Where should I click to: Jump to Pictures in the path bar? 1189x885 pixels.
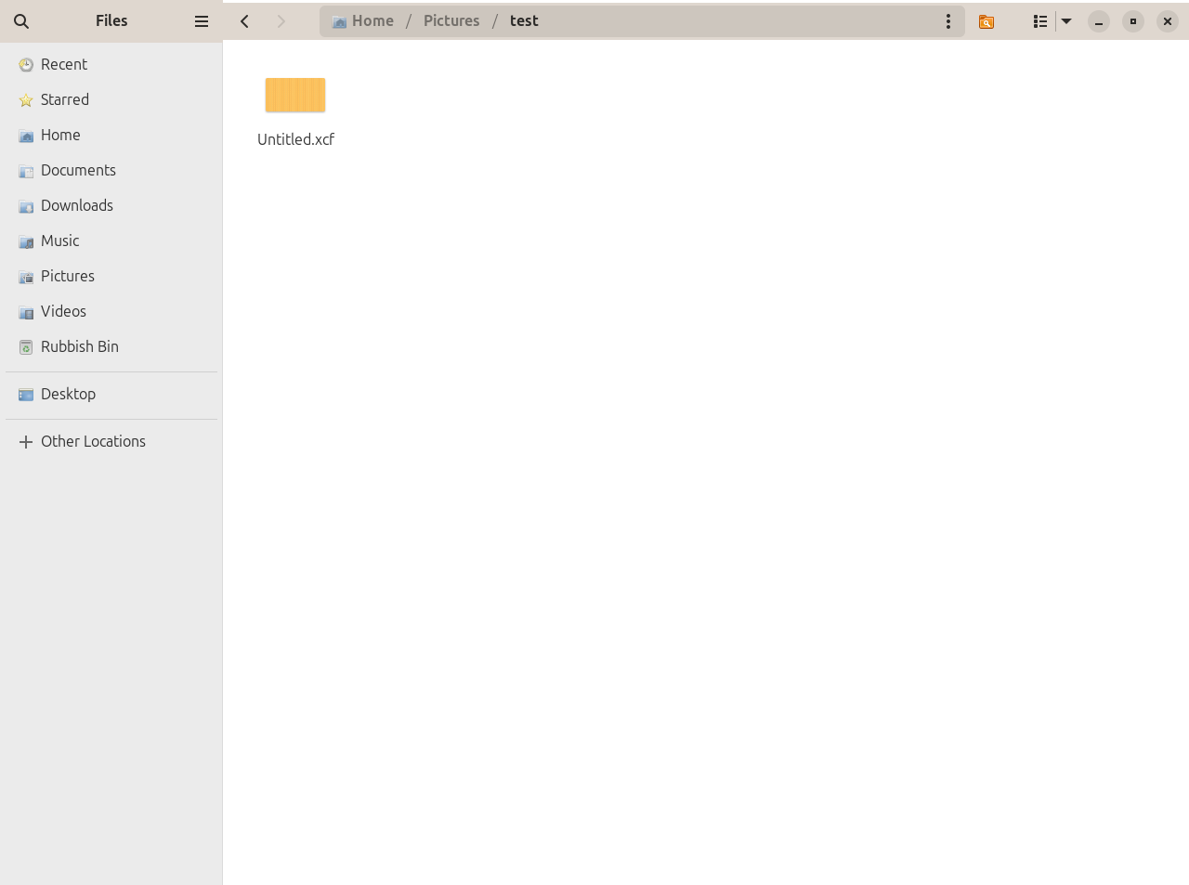(x=451, y=21)
